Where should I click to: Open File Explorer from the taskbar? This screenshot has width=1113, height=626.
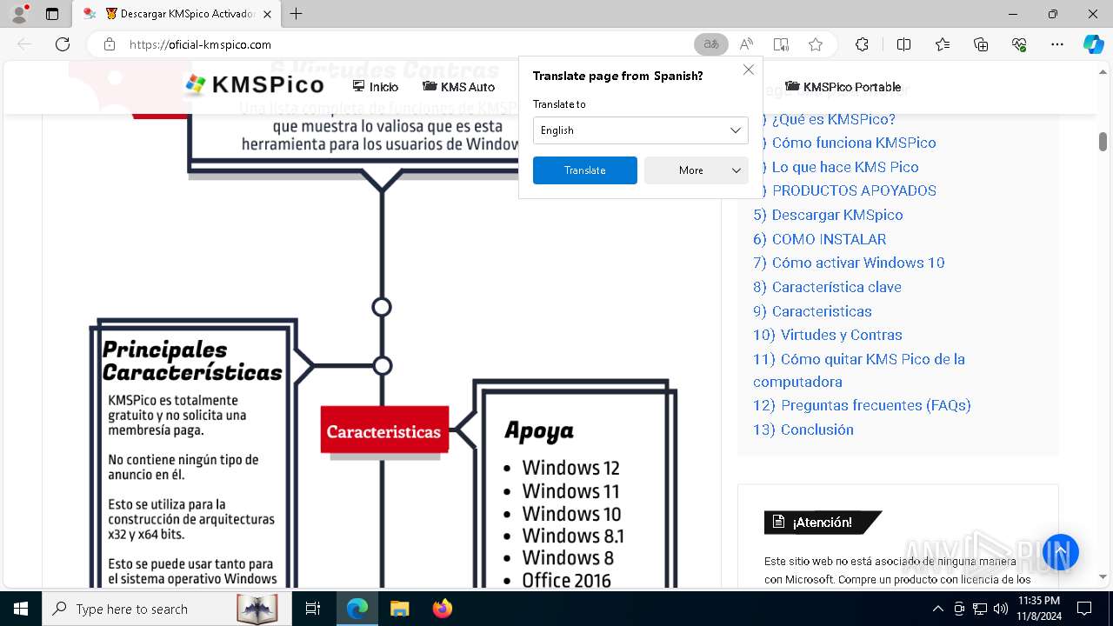[x=400, y=609]
